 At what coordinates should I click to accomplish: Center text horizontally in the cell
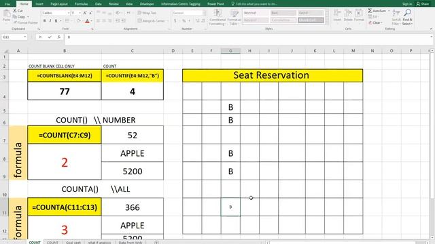(x=104, y=21)
